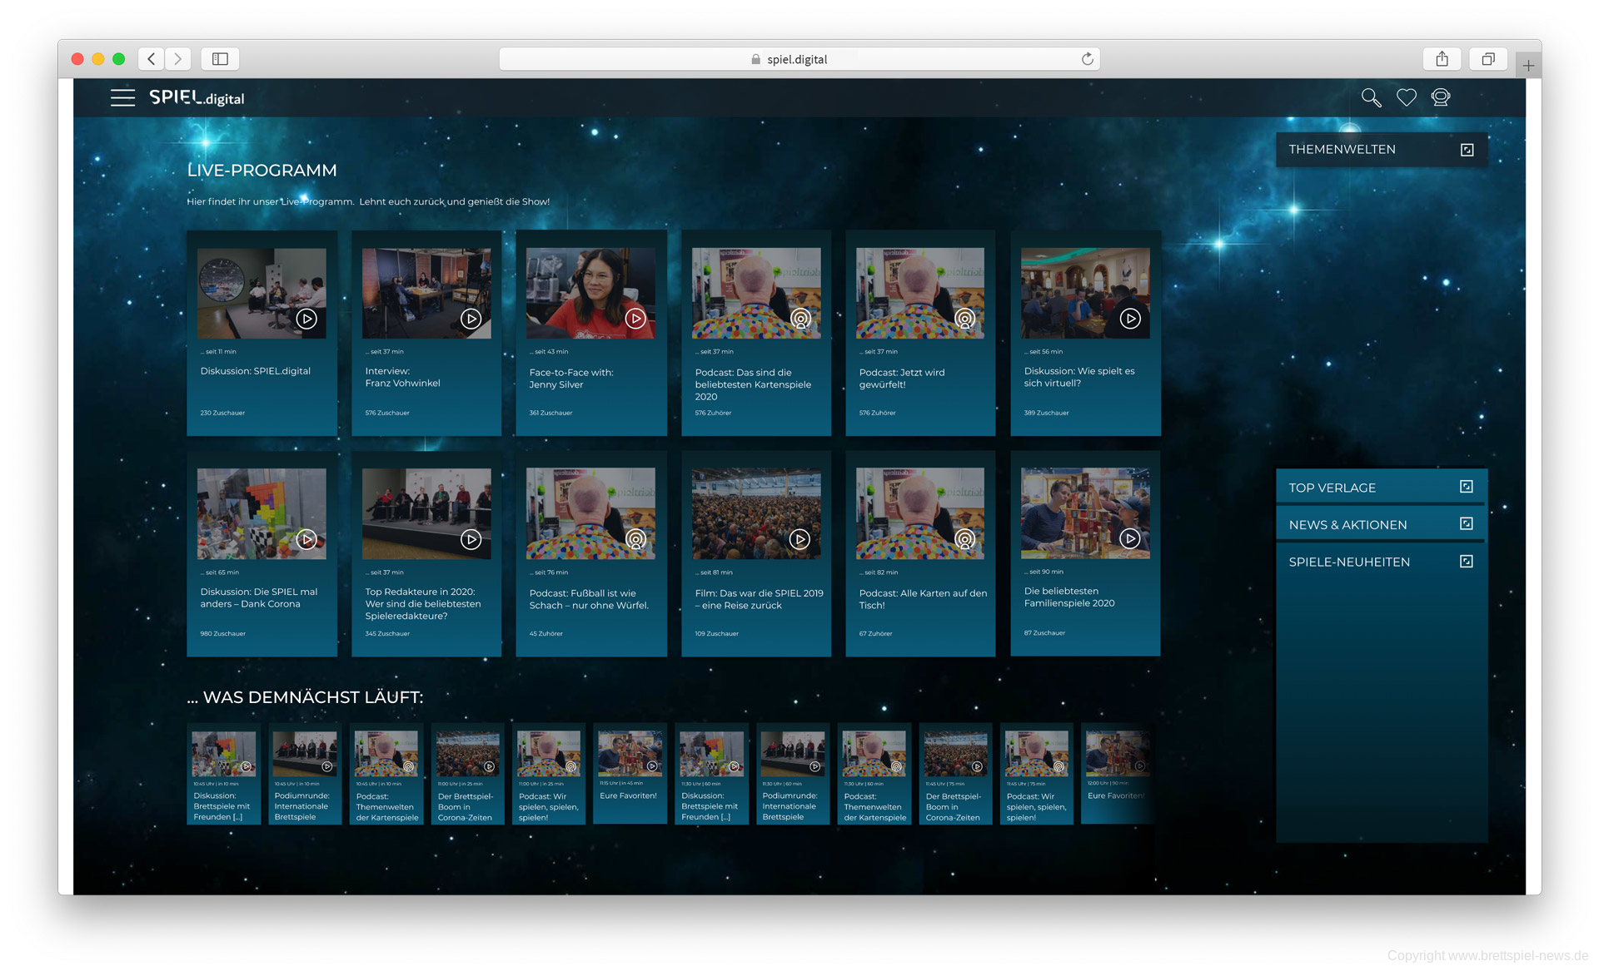
Task: Go back with Safari back arrow
Action: click(x=152, y=59)
